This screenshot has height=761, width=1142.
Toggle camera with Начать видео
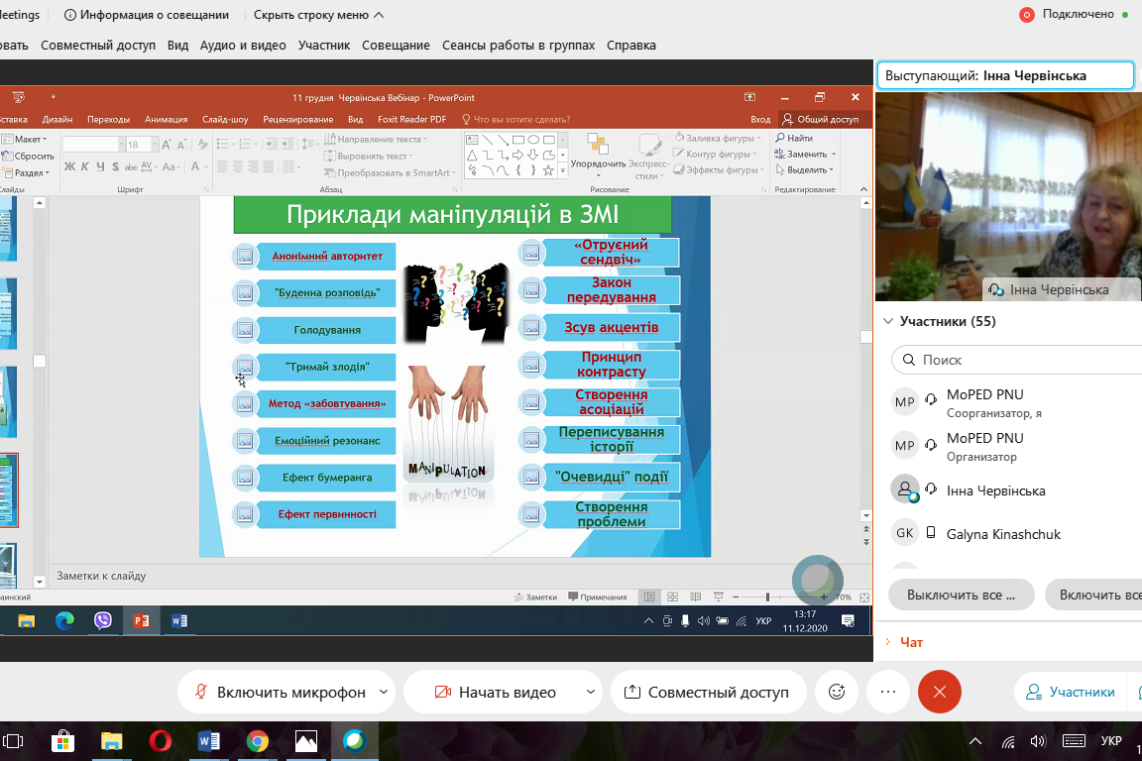coord(495,692)
